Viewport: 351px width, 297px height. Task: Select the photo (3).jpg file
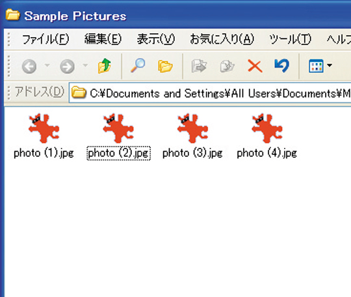192,136
